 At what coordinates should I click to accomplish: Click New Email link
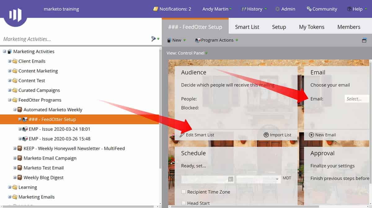[325, 135]
